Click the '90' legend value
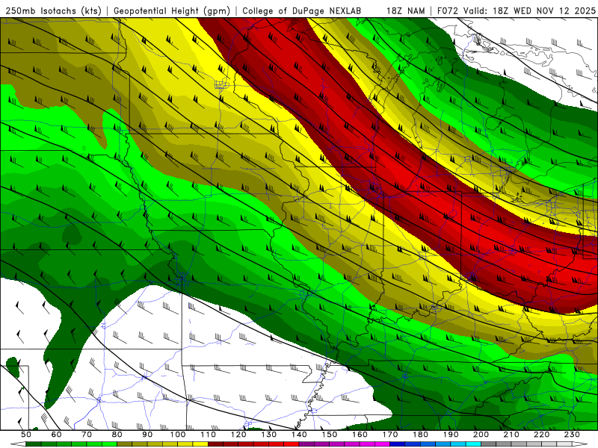Screen dimensions: 598x448 pyautogui.click(x=147, y=435)
